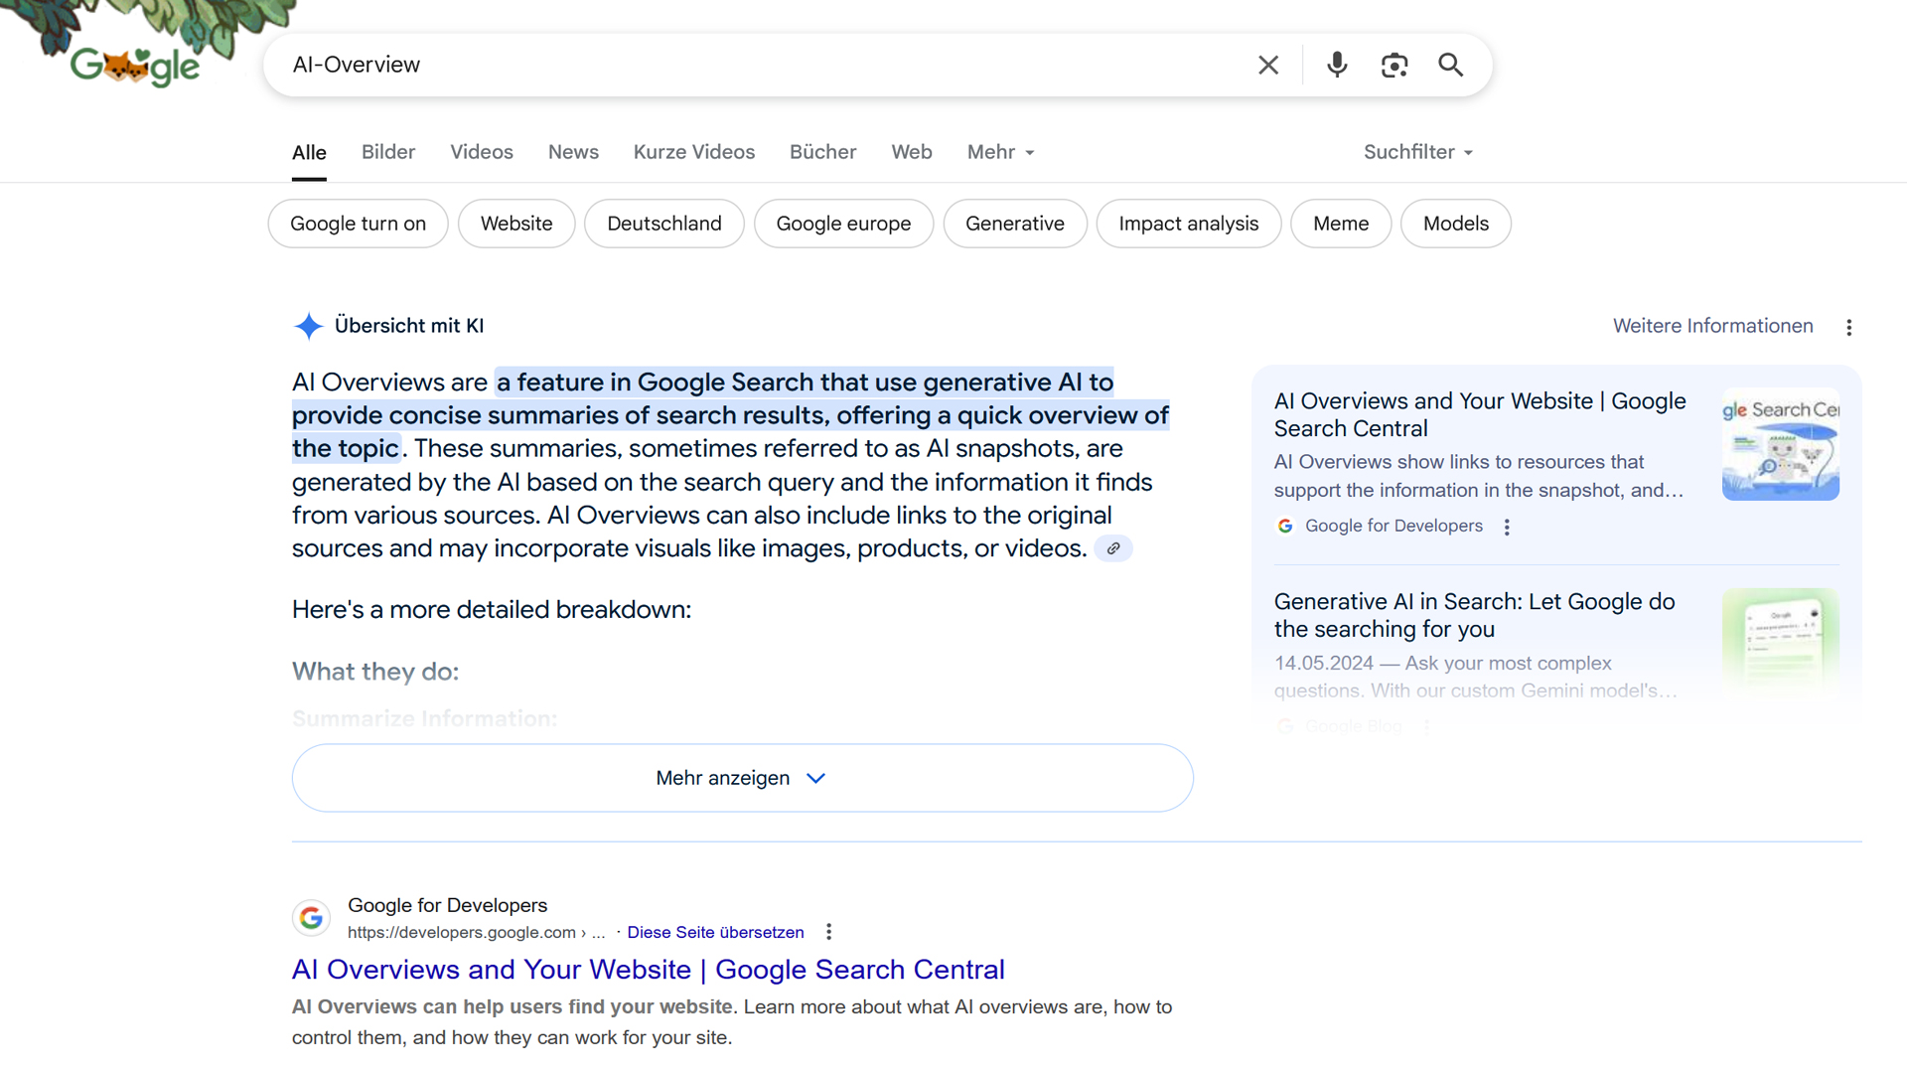The image size is (1907, 1073).
Task: Submit search with the magnifying glass icon
Action: coord(1451,66)
